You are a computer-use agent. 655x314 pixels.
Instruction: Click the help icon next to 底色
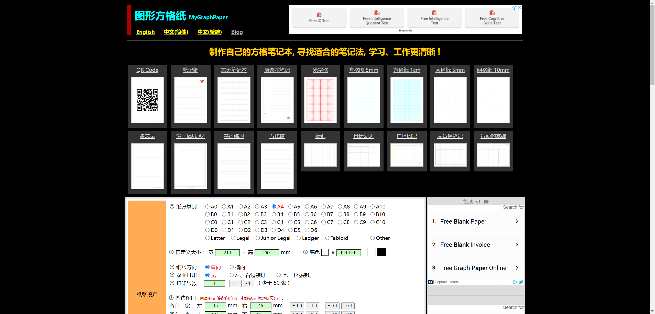305,252
